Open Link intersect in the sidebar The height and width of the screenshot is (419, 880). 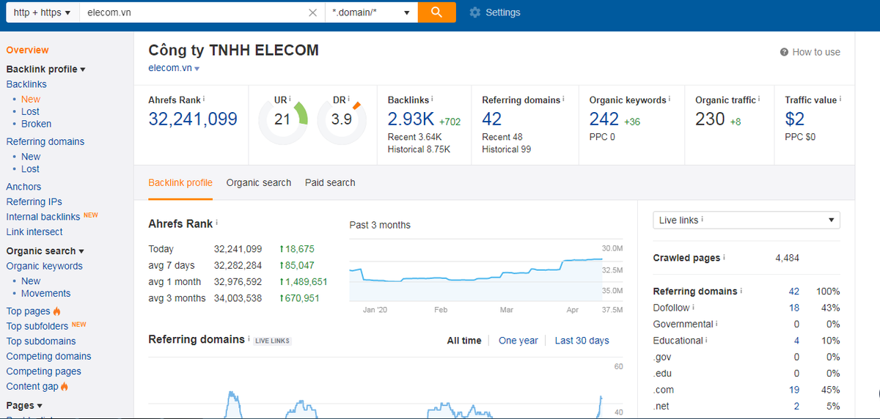(34, 231)
